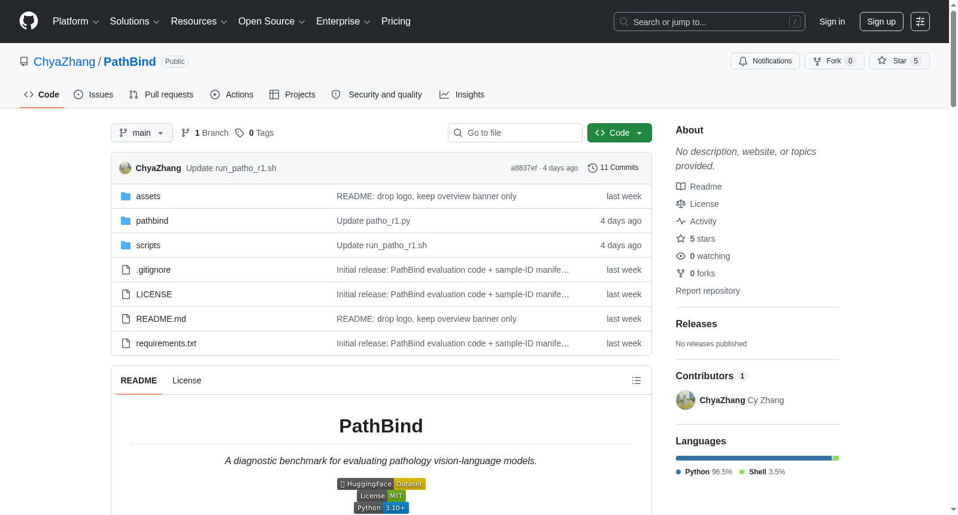Click the bell icon in Notifications button
Image resolution: width=958 pixels, height=515 pixels.
click(x=743, y=61)
